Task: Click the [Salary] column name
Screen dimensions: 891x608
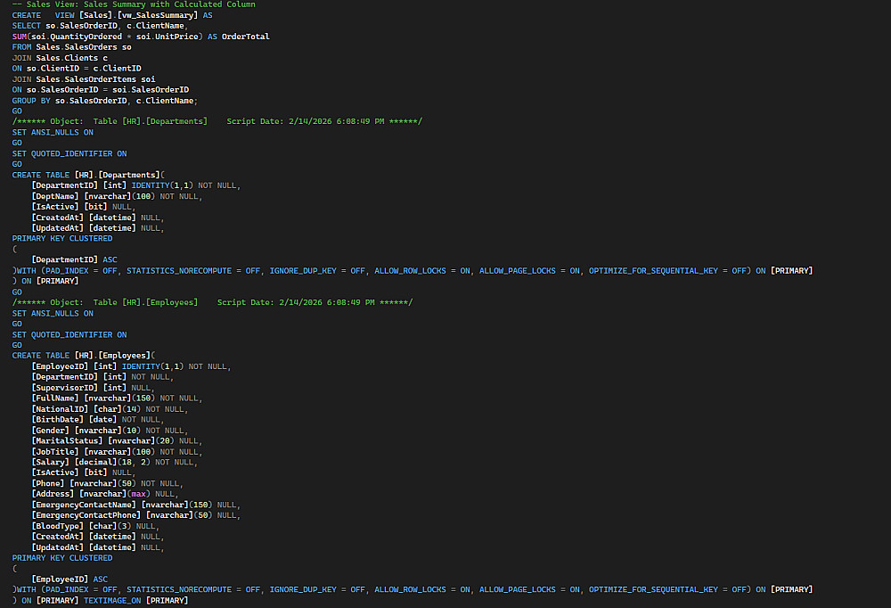Action: (51, 463)
